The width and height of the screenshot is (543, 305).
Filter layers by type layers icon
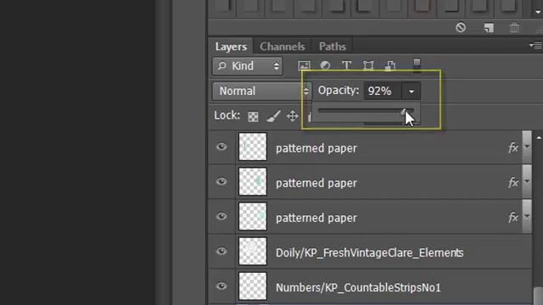pos(346,65)
